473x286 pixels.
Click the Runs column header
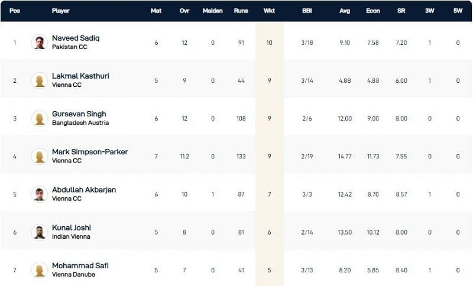[x=241, y=11]
